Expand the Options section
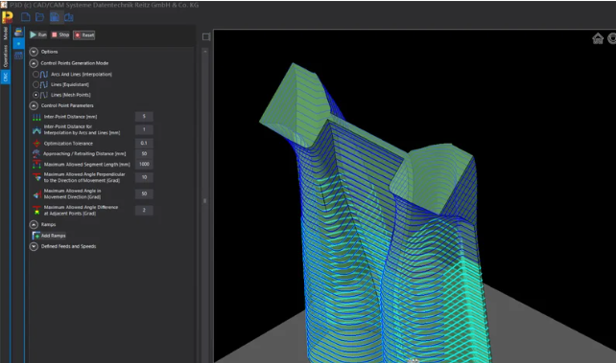The width and height of the screenshot is (616, 363). point(34,52)
